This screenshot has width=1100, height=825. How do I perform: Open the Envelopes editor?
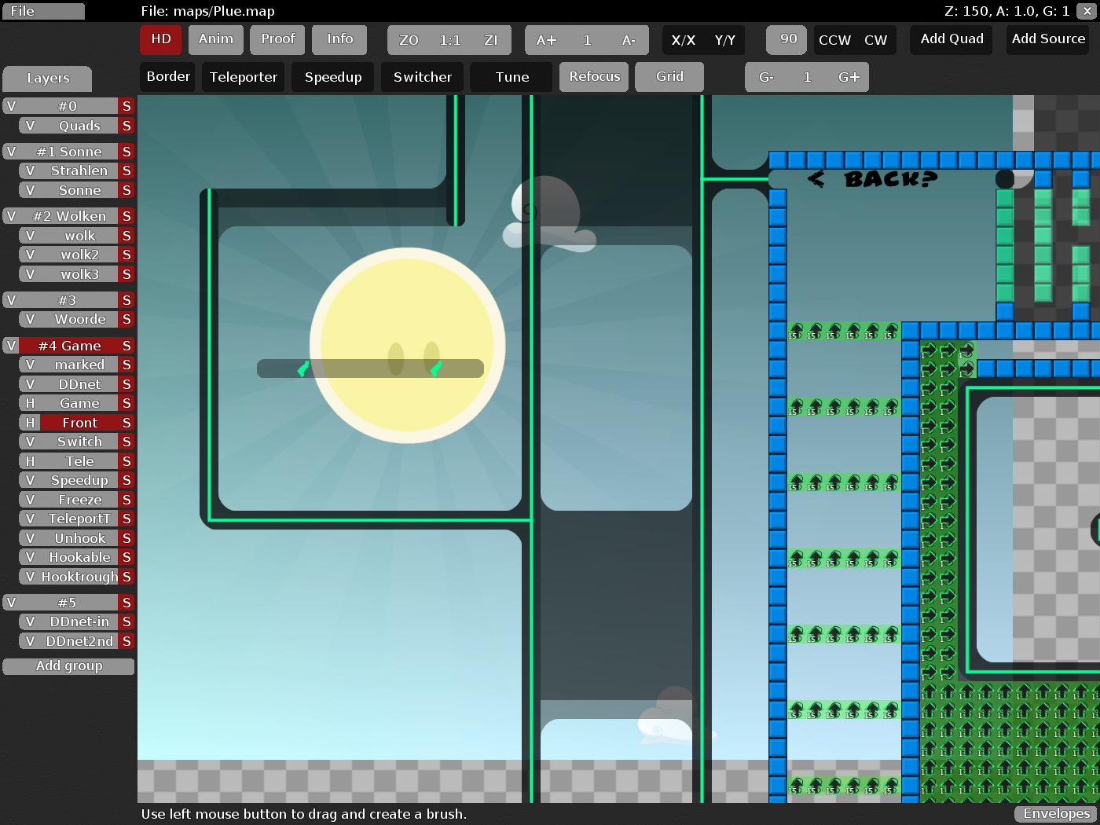click(1055, 813)
